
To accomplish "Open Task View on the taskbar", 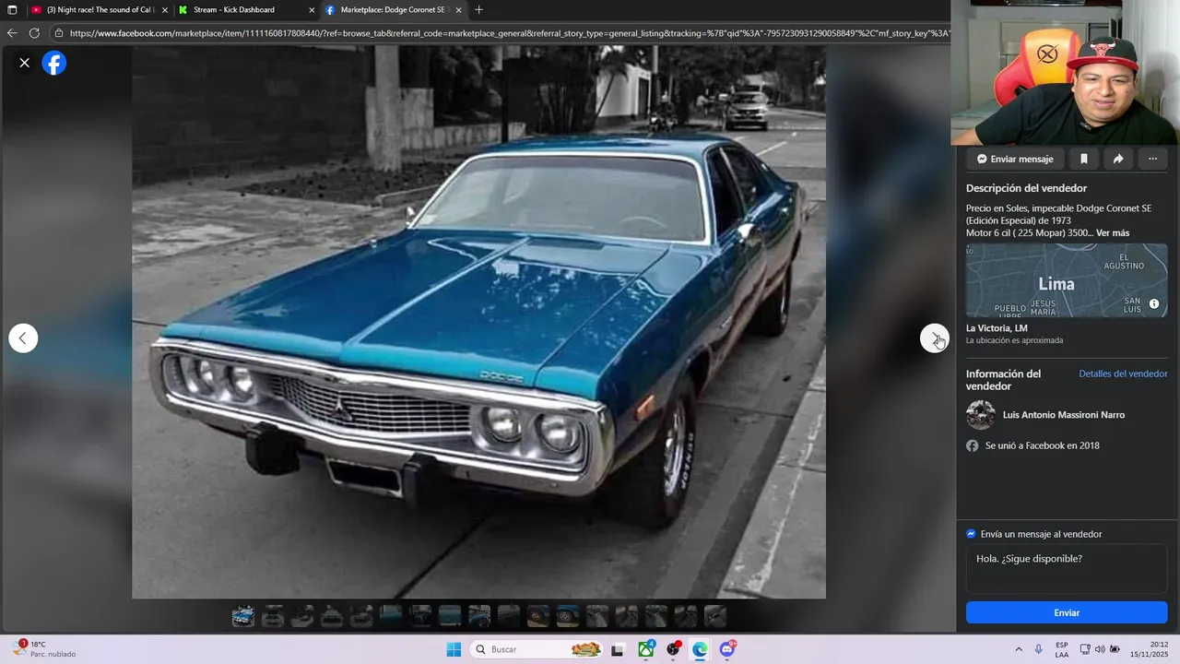I will pos(618,649).
